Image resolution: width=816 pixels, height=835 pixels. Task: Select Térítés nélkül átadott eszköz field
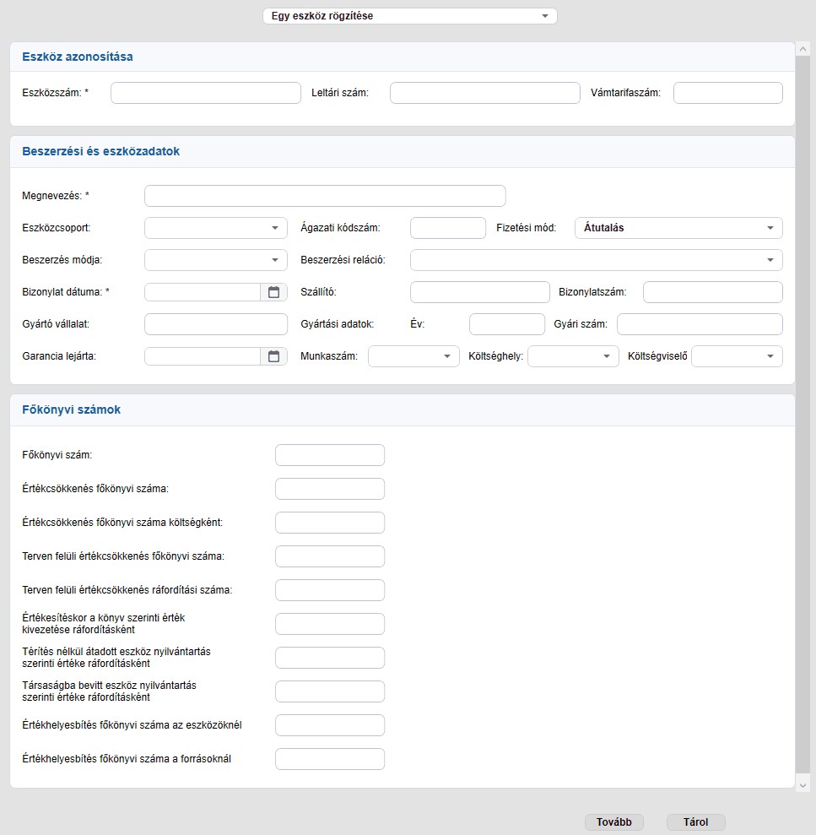[x=330, y=658]
